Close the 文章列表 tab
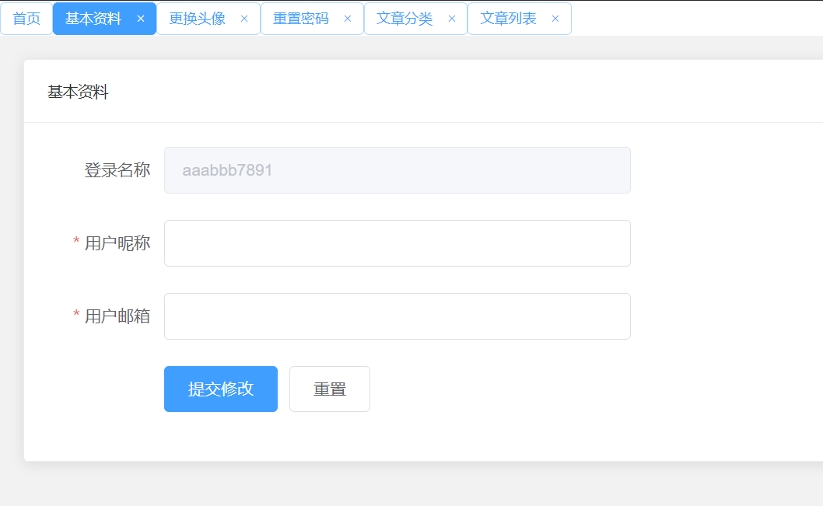 (x=555, y=19)
